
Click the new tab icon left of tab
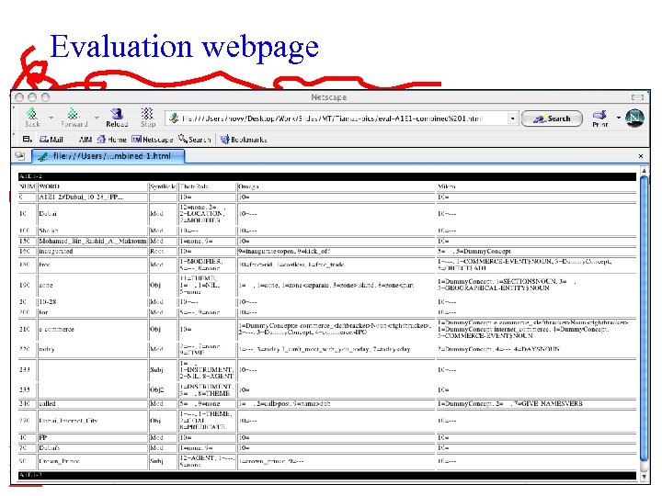click(x=20, y=155)
